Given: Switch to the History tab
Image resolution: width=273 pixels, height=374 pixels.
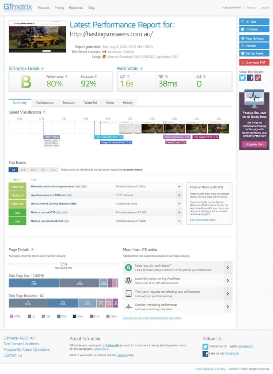Looking at the screenshot, I should pyautogui.click(x=128, y=102).
